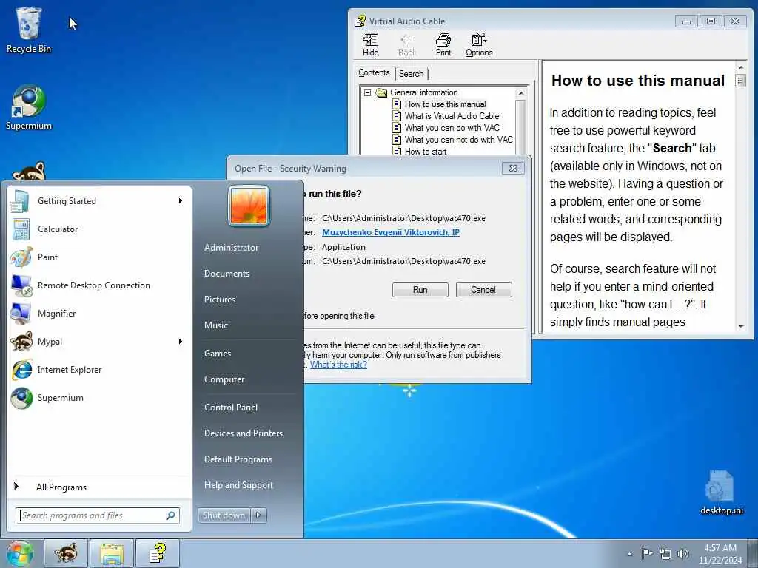Click the help content pane scroll-down arrow
The image size is (758, 568).
tap(740, 327)
